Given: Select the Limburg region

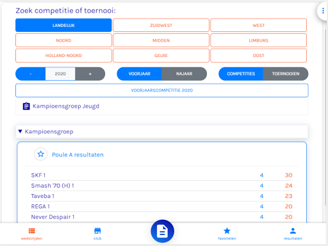Looking at the screenshot, I should pos(258,40).
